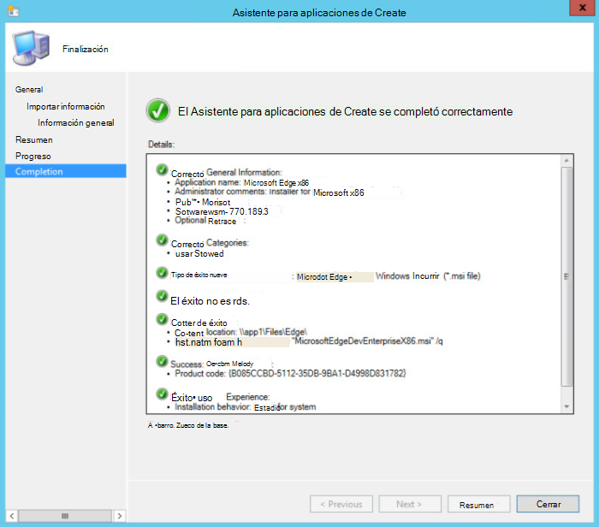599x527 pixels.
Task: Open Información general step
Action: (x=75, y=123)
